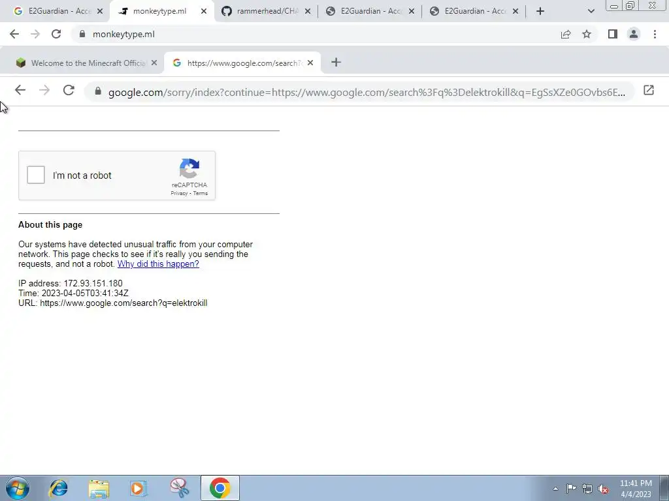
Task: Open page in new window icon
Action: (649, 90)
